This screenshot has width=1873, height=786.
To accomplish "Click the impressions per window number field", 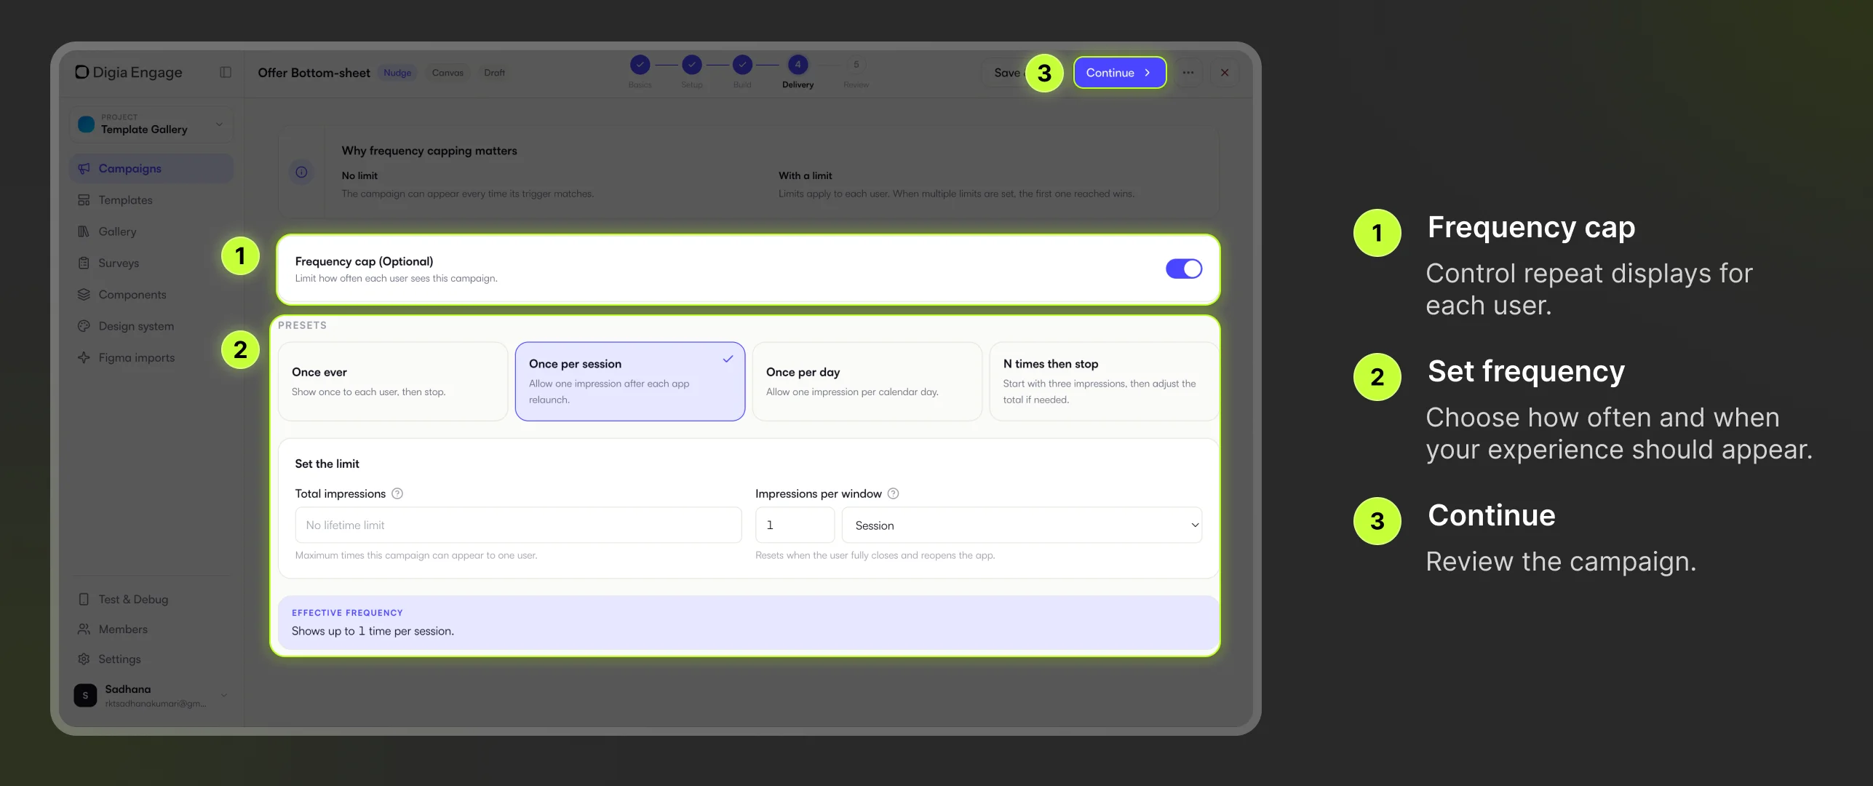I will tap(795, 525).
